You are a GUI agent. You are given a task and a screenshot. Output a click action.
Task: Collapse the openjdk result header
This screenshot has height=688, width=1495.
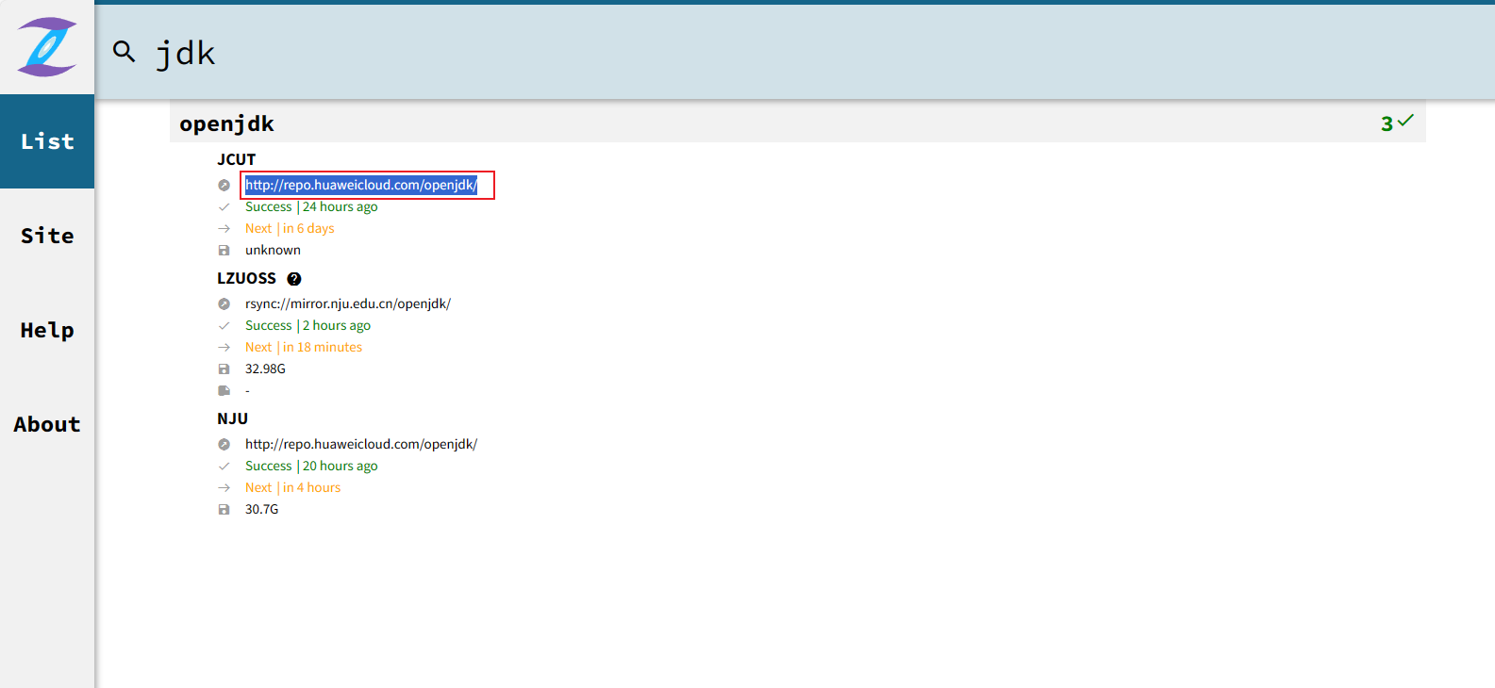click(x=226, y=123)
